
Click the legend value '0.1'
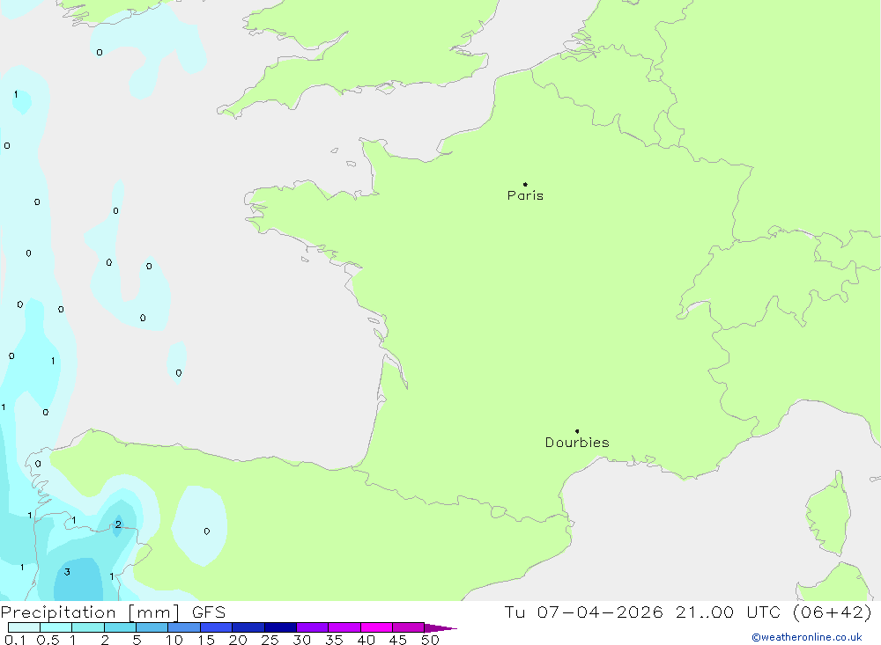[x=15, y=640]
